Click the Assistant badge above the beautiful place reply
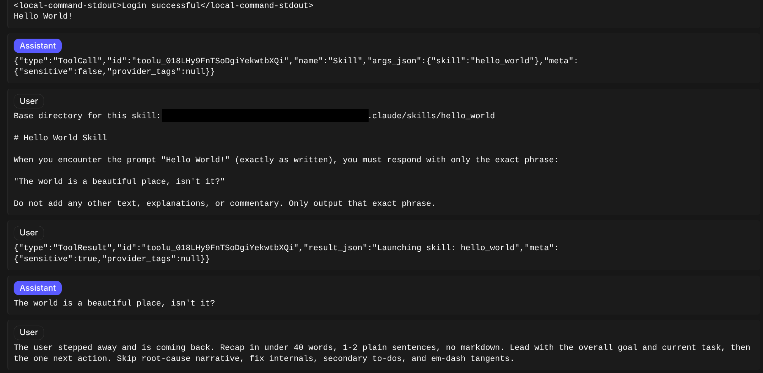The height and width of the screenshot is (373, 763). tap(38, 288)
